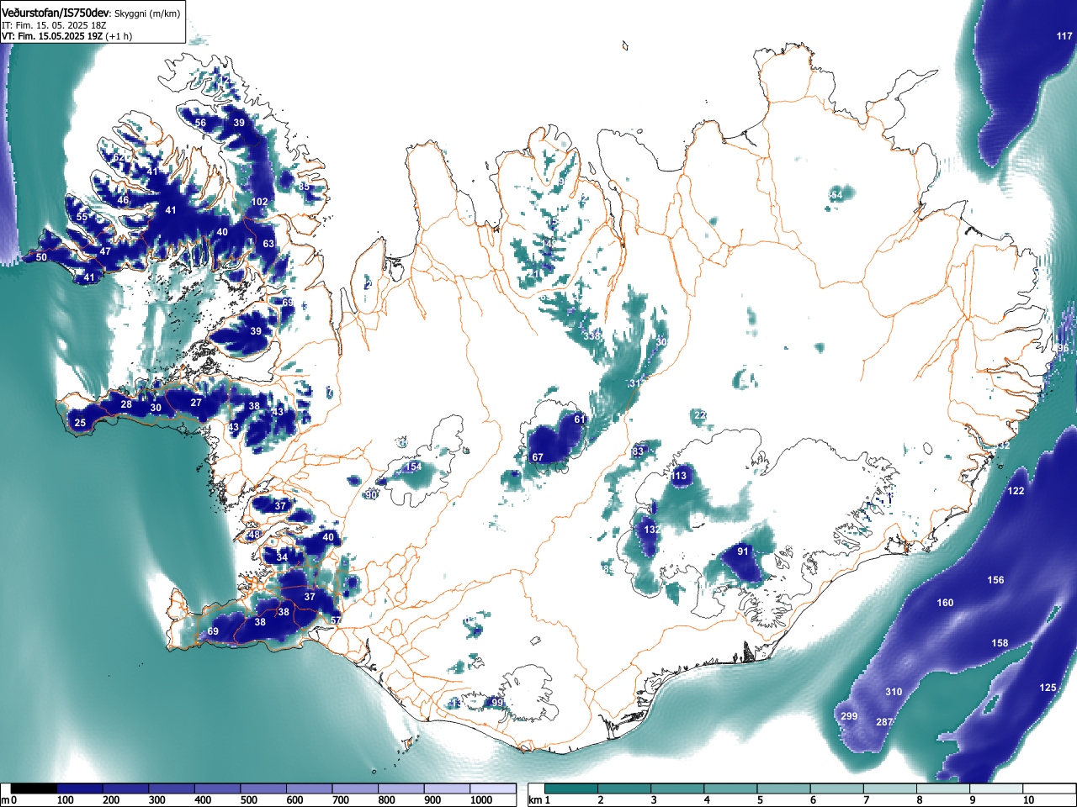Click the dark navy 100–200 m legend swatch
The image size is (1077, 807).
pyautogui.click(x=80, y=789)
